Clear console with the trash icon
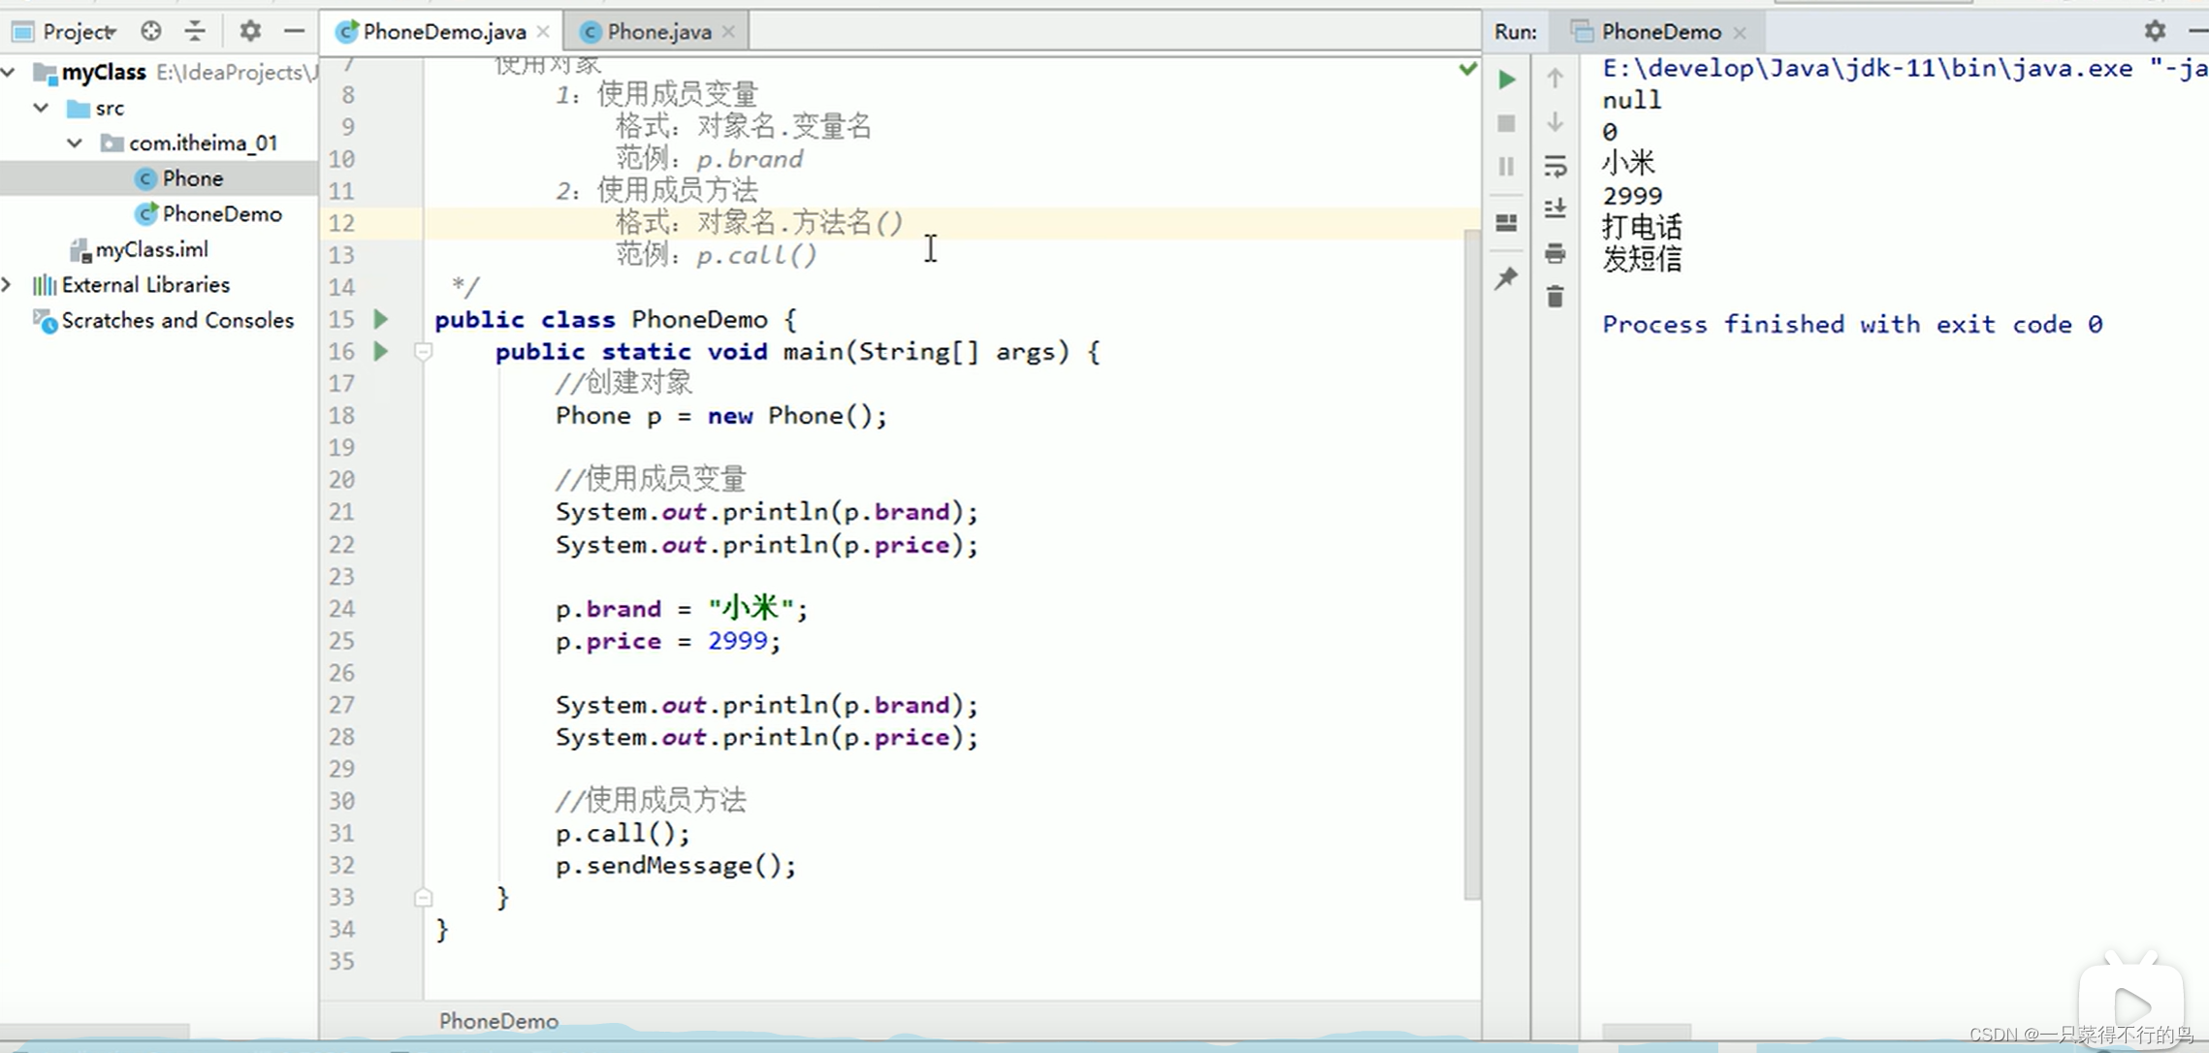This screenshot has width=2209, height=1053. click(1555, 297)
